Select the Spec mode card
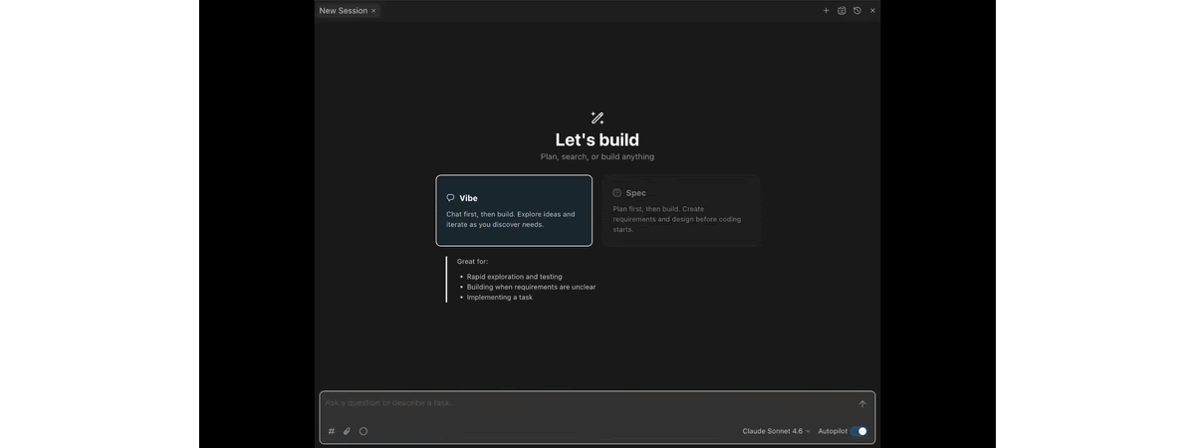This screenshot has height=448, width=1195. (681, 210)
